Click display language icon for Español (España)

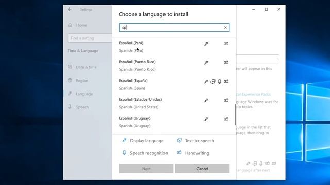(206, 81)
